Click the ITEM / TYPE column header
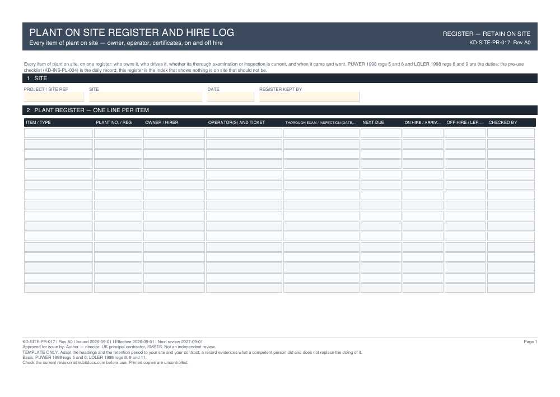Image resolution: width=560 pixels, height=397 pixels. (x=38, y=122)
